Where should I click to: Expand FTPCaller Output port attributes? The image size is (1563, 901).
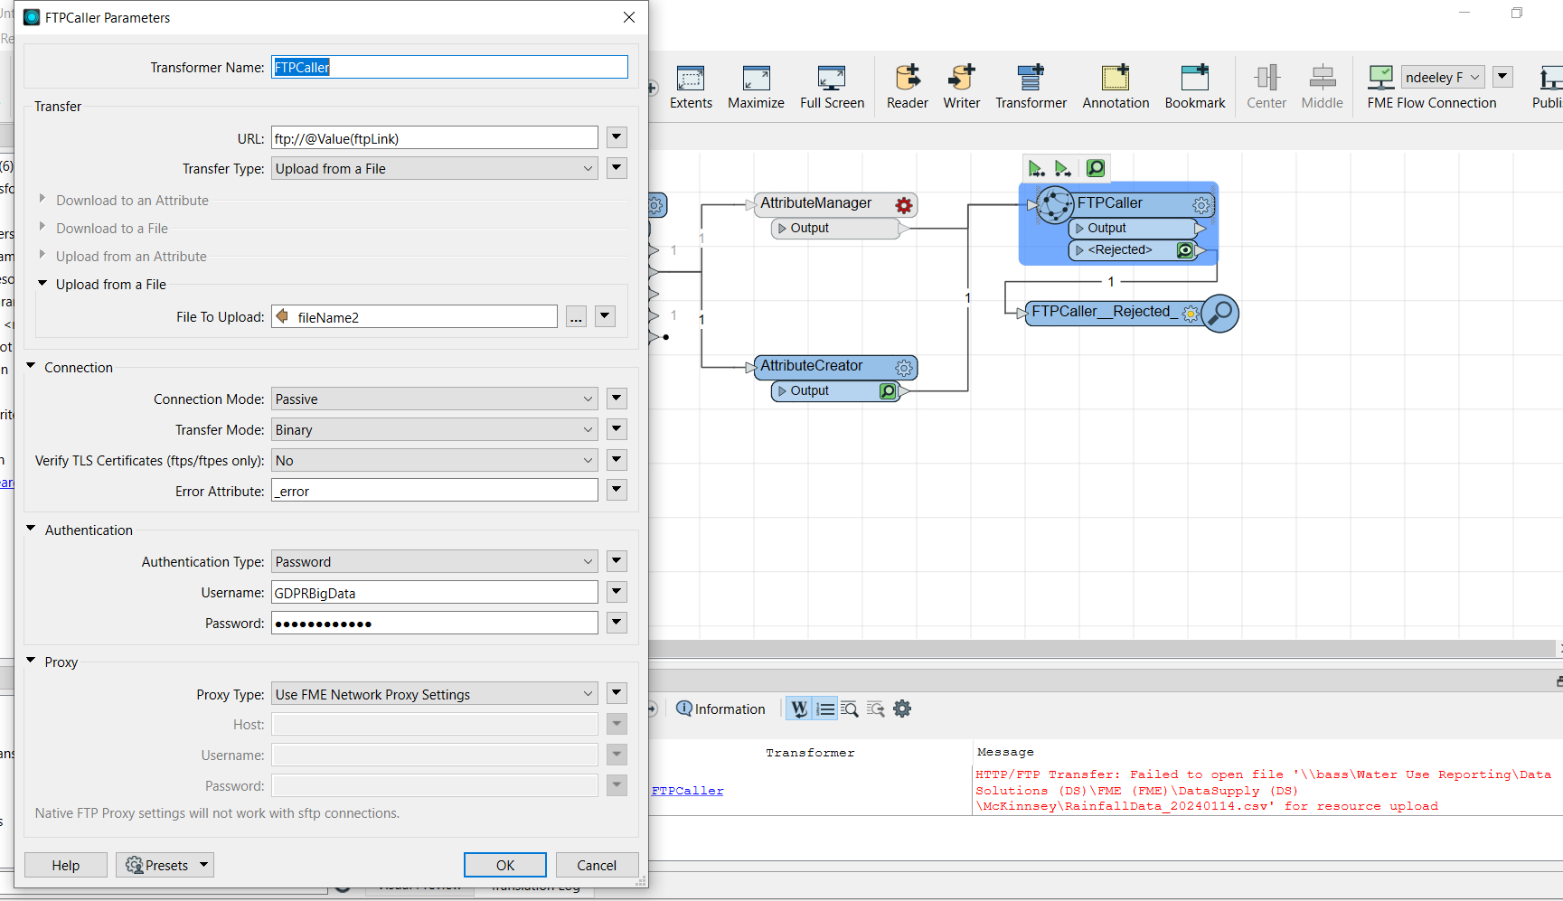coord(1079,229)
